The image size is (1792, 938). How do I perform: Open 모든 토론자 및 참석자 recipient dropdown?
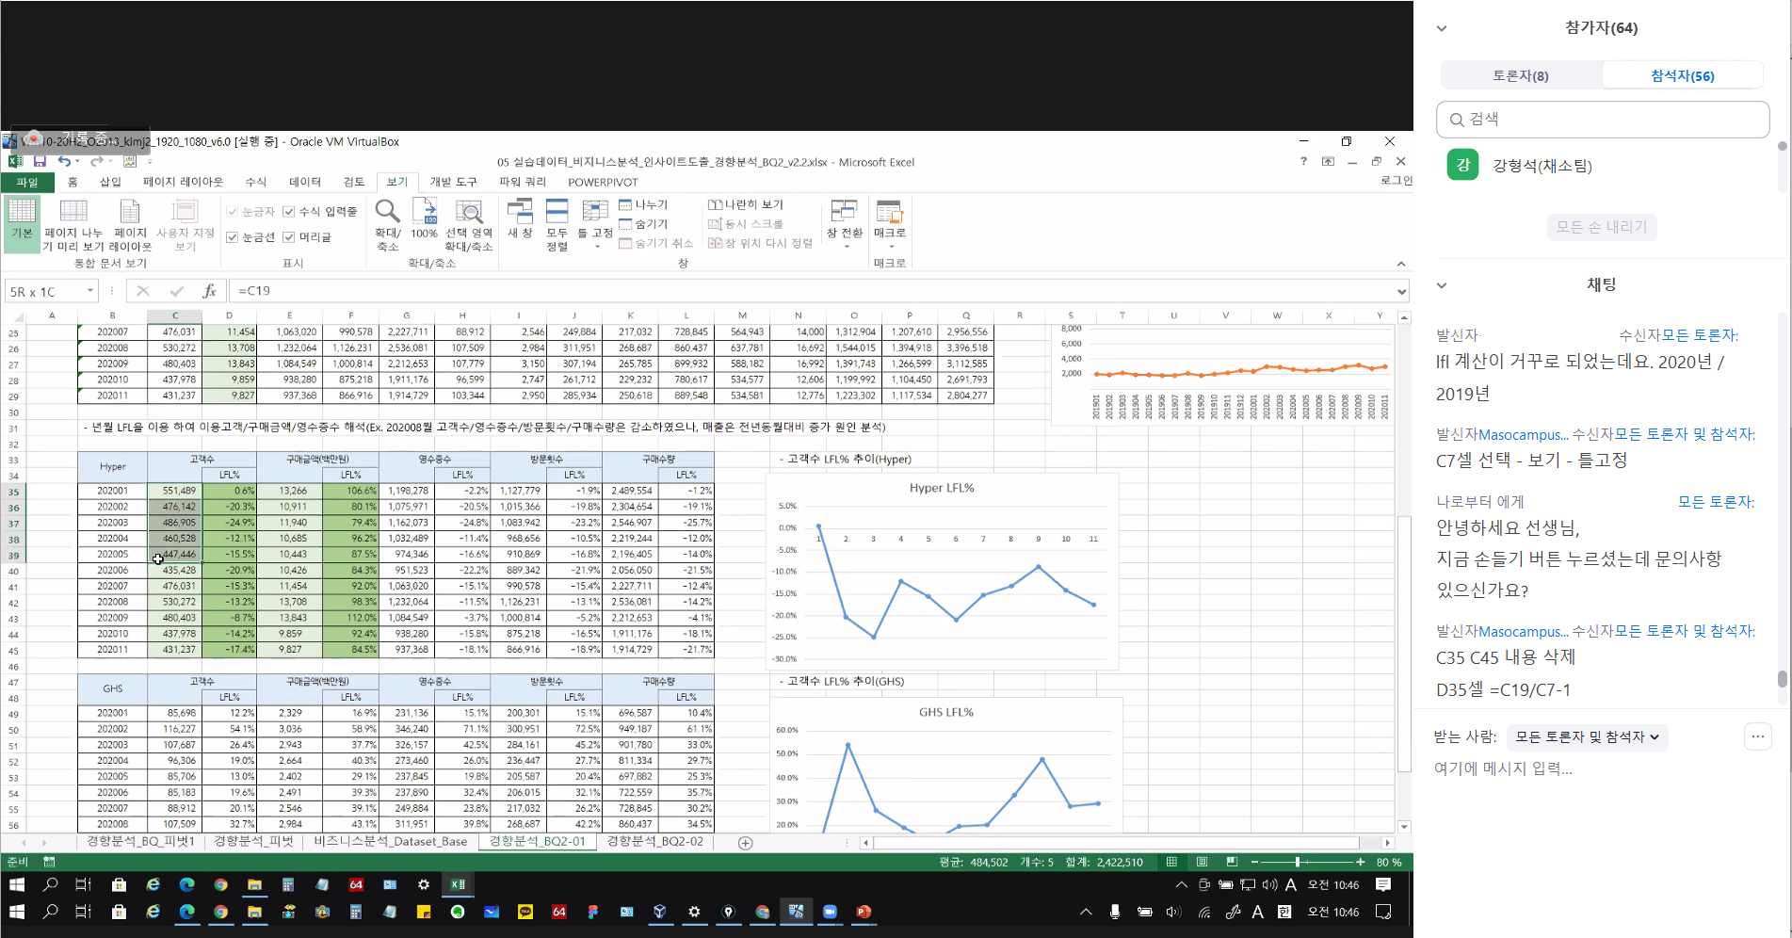(1587, 737)
